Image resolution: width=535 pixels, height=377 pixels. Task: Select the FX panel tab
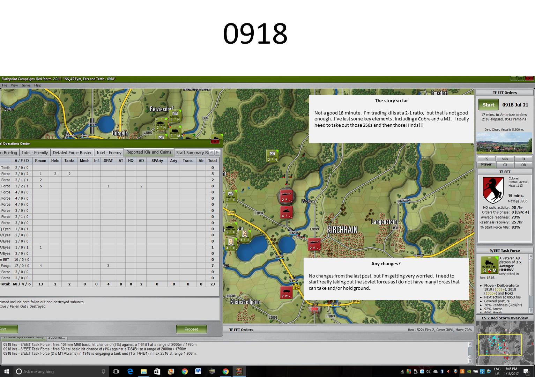click(523, 159)
